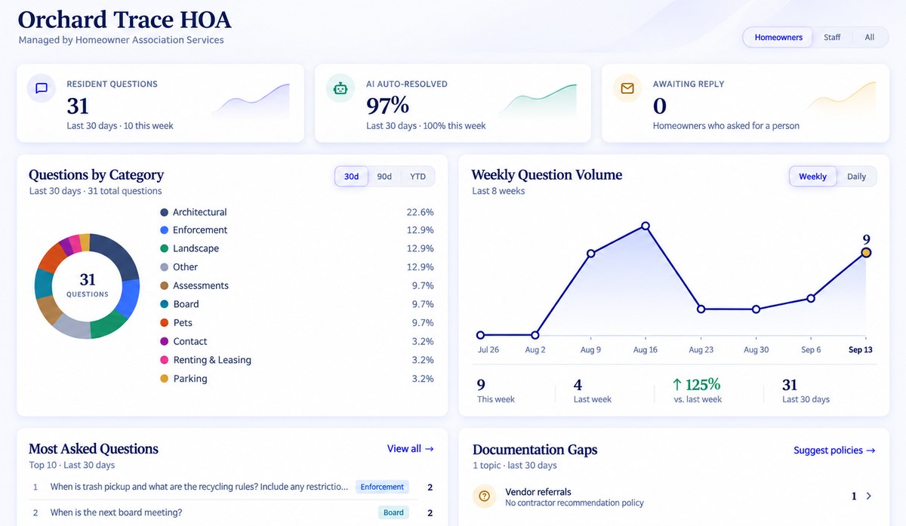Click the AI Auto-Resolved robot icon
This screenshot has width=906, height=526.
[x=341, y=88]
